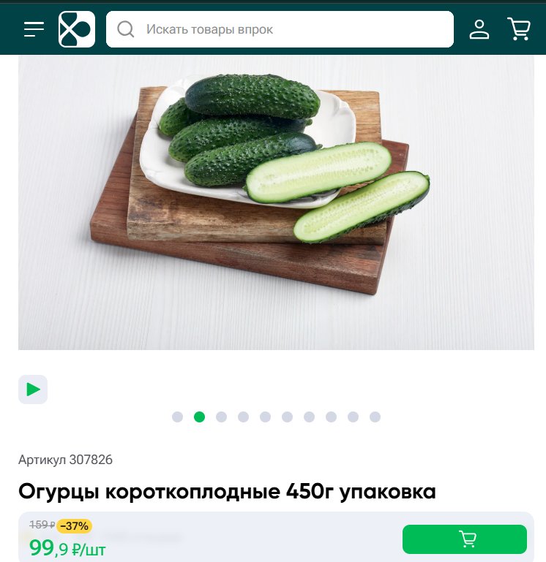Select the ninth gallery dot
The image size is (546, 562).
pos(353,417)
